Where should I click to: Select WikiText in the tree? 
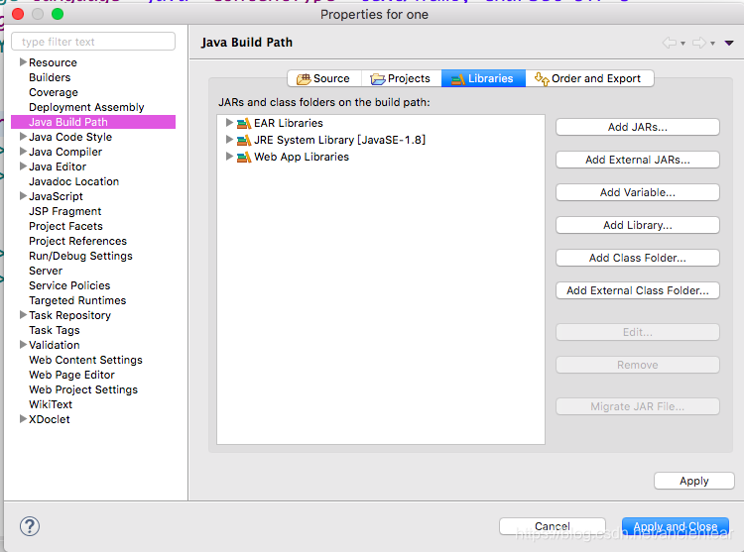51,404
